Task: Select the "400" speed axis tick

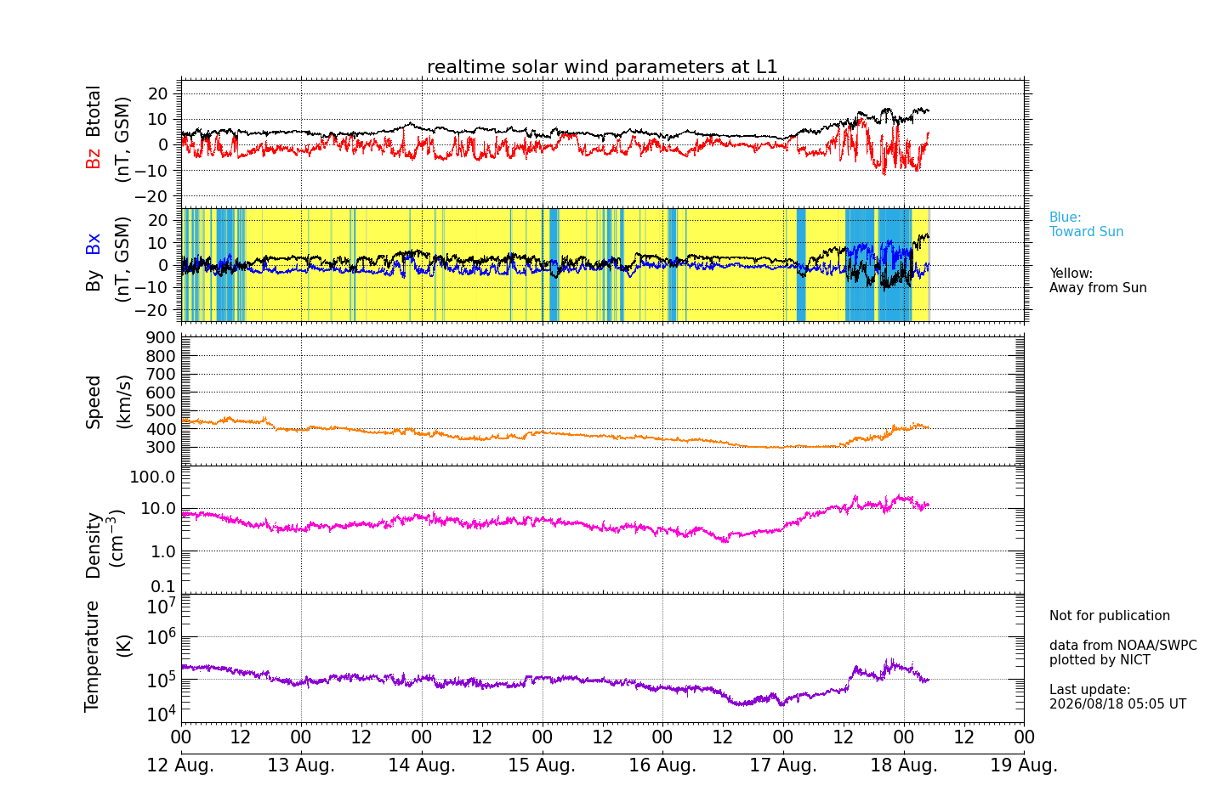Action: (x=162, y=429)
